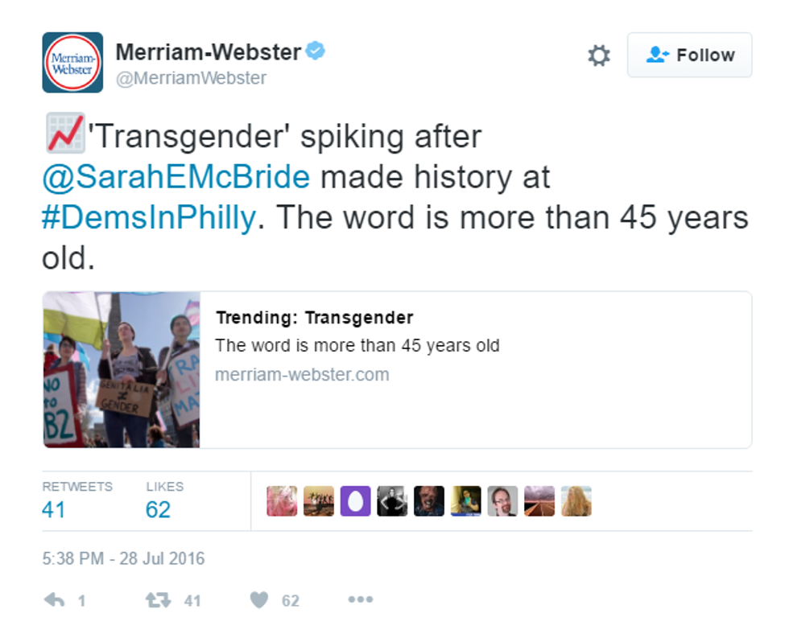
Task: Click the purple egg avatar among likers
Action: point(355,500)
